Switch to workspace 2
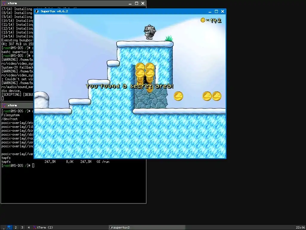The width and height of the screenshot is (306, 230). pos(16,228)
